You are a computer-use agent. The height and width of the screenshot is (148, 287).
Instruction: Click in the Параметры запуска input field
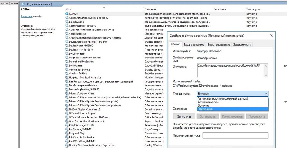pyautogui.click(x=235, y=135)
